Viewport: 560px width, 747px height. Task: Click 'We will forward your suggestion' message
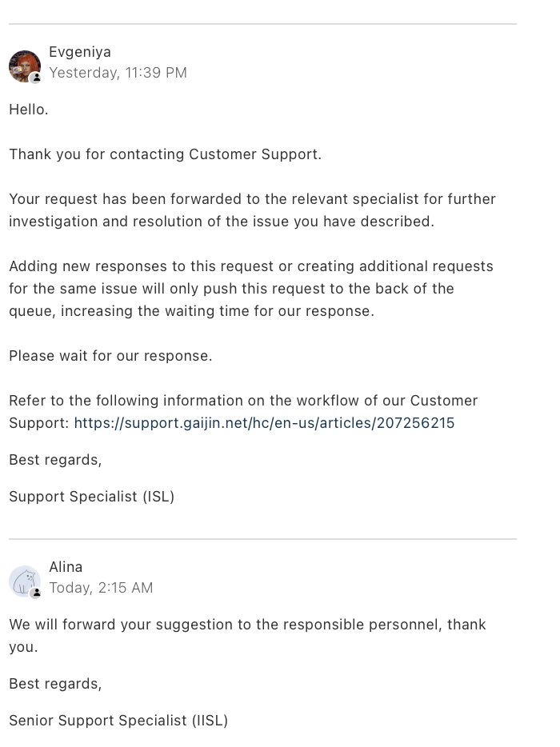click(247, 625)
